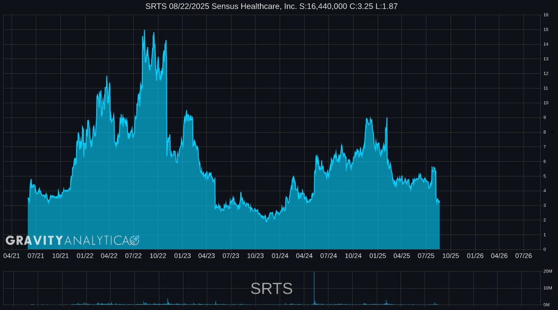Select the 6 price axis label
Image resolution: width=558 pixels, height=310 pixels.
[x=545, y=161]
